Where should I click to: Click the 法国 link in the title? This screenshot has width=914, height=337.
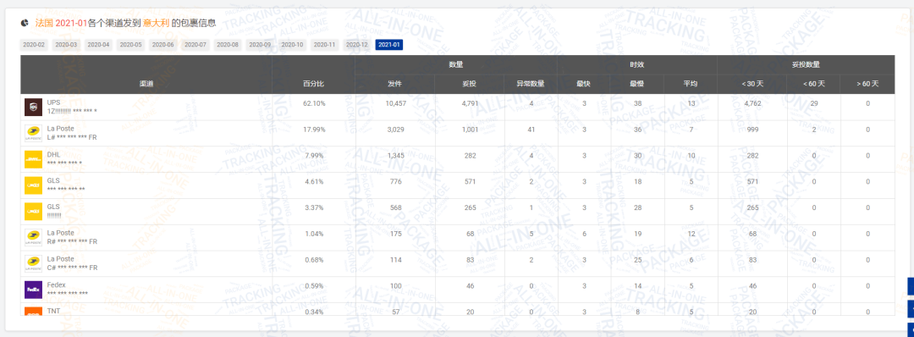pos(44,24)
